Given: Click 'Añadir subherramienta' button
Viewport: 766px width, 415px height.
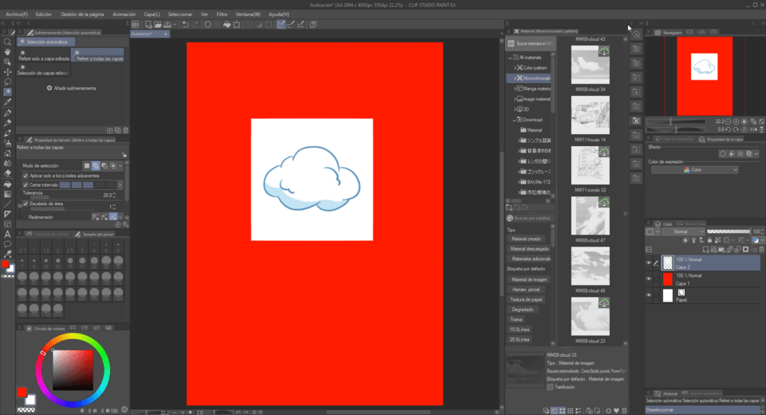Looking at the screenshot, I should 71,88.
